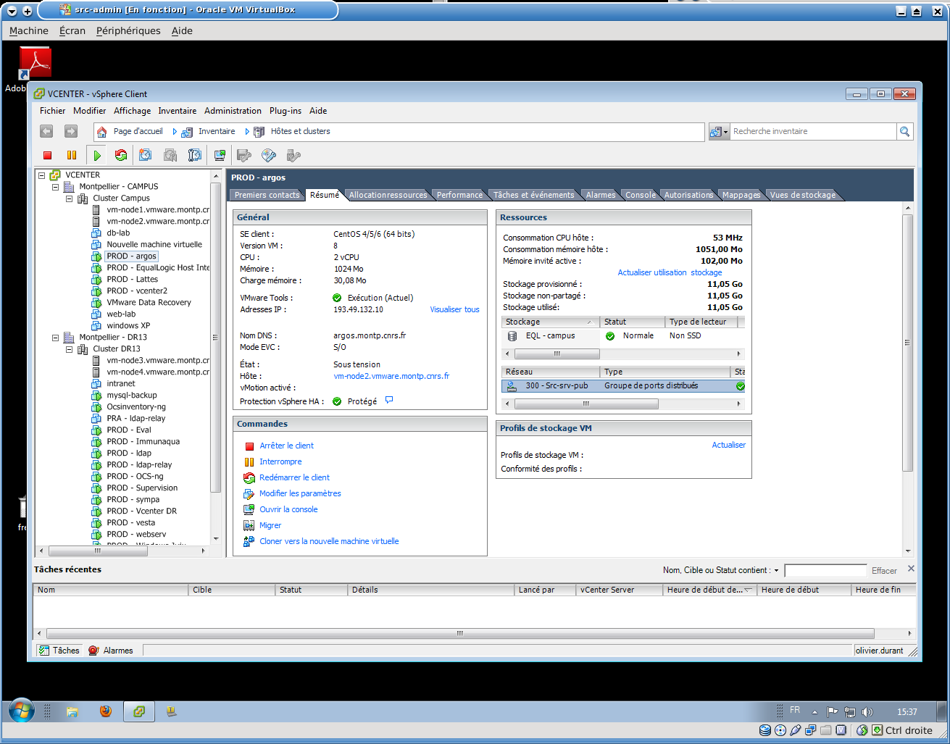Click the take snapshot toolbar icon

[x=146, y=155]
